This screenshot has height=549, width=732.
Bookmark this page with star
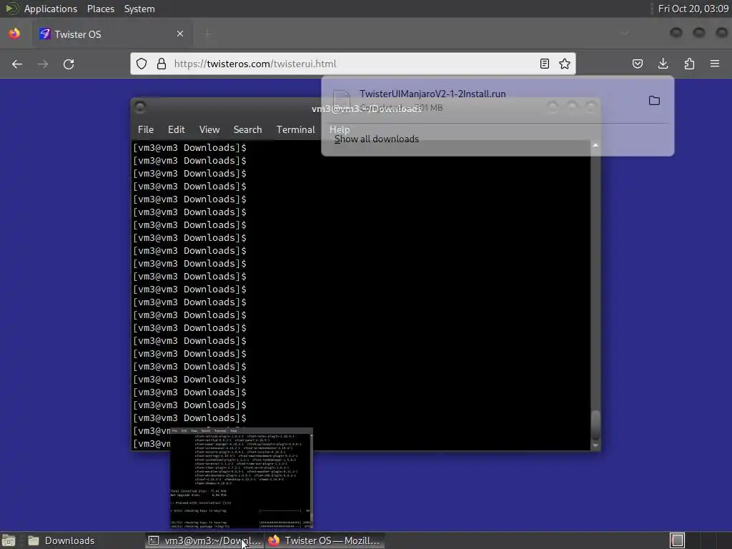(x=565, y=64)
